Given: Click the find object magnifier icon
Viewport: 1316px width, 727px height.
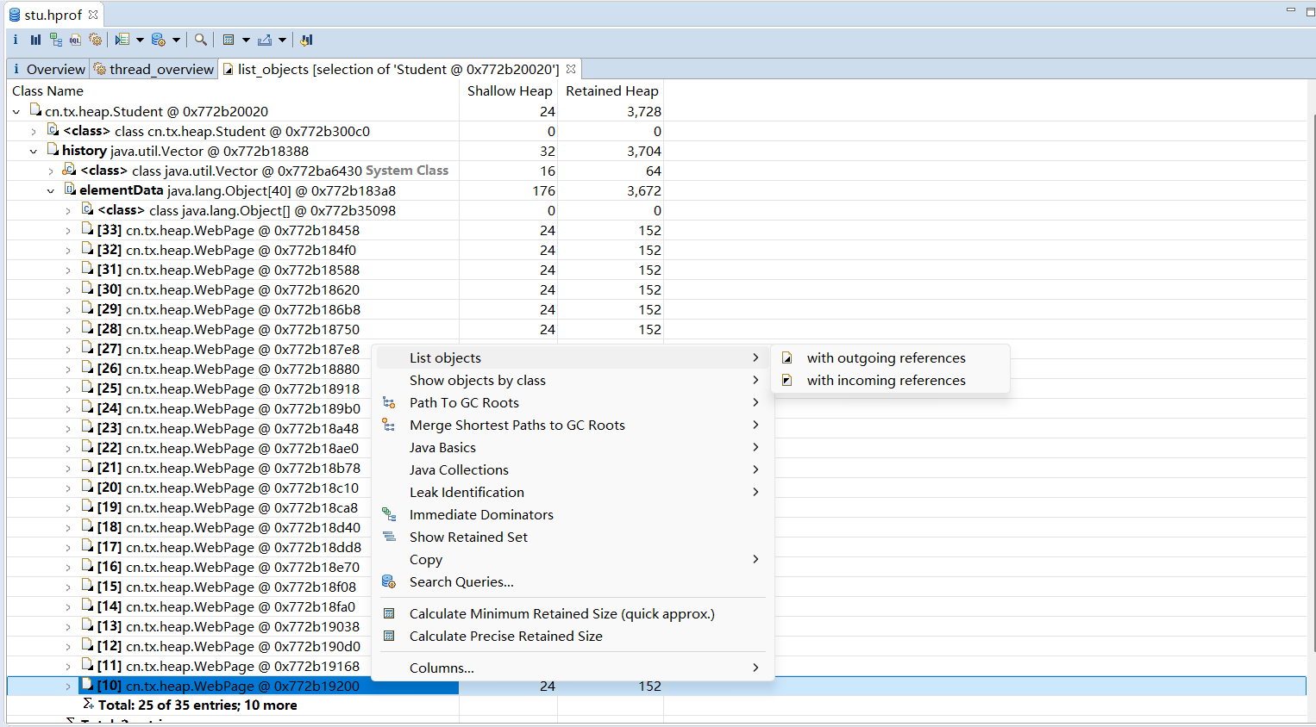Looking at the screenshot, I should pos(201,40).
